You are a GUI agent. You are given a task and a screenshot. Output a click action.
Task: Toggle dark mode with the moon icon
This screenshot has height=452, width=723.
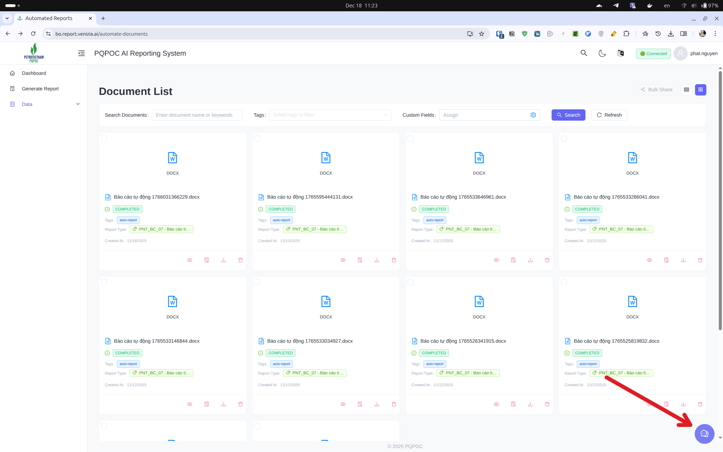tap(602, 53)
